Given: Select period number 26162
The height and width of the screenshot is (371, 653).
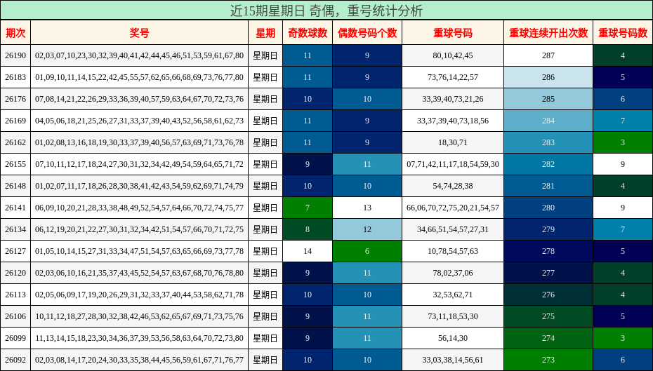Looking at the screenshot, I should (x=15, y=142).
